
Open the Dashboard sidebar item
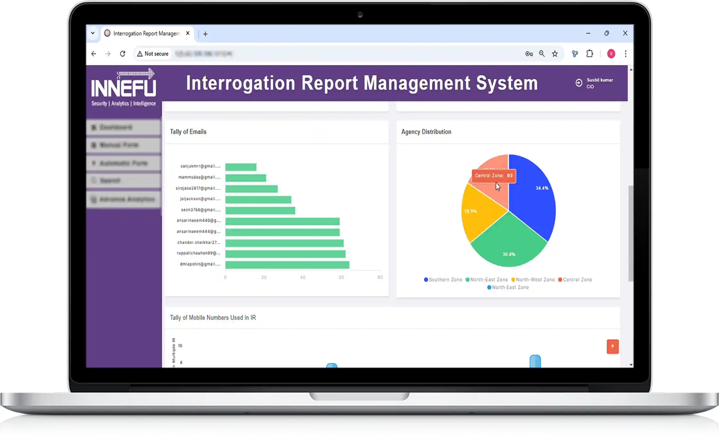pos(117,127)
